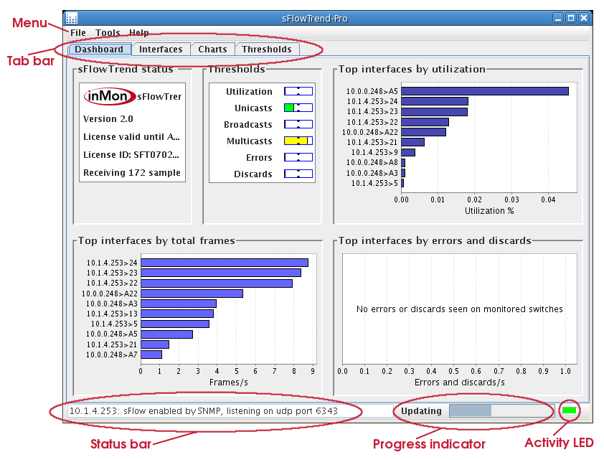Click 'Top interfaces by utilization' panel title
This screenshot has height=460, width=604.
(412, 69)
